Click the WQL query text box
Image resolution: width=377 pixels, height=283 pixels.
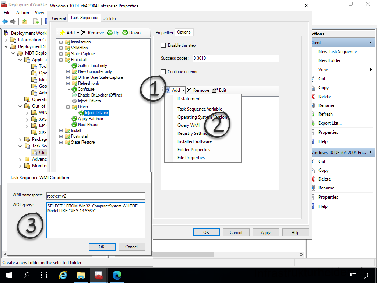(96, 220)
